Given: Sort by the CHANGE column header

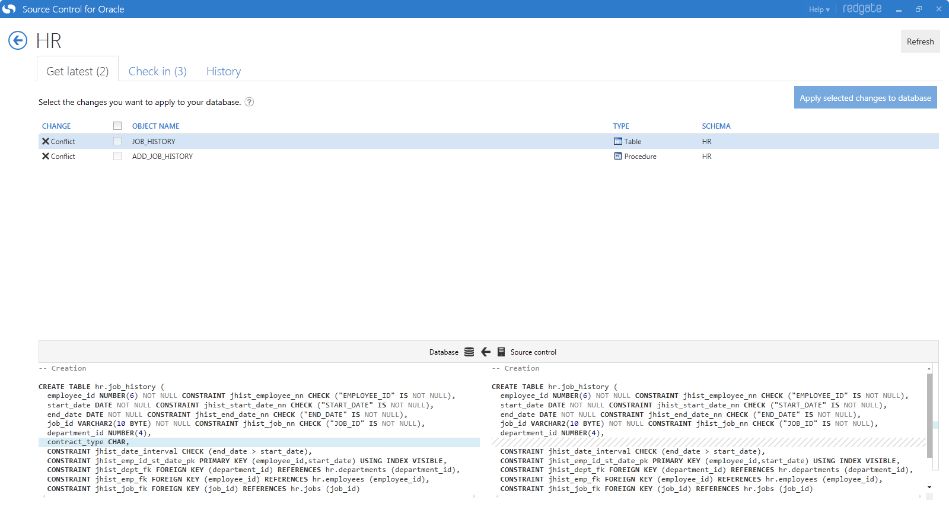Looking at the screenshot, I should (56, 126).
